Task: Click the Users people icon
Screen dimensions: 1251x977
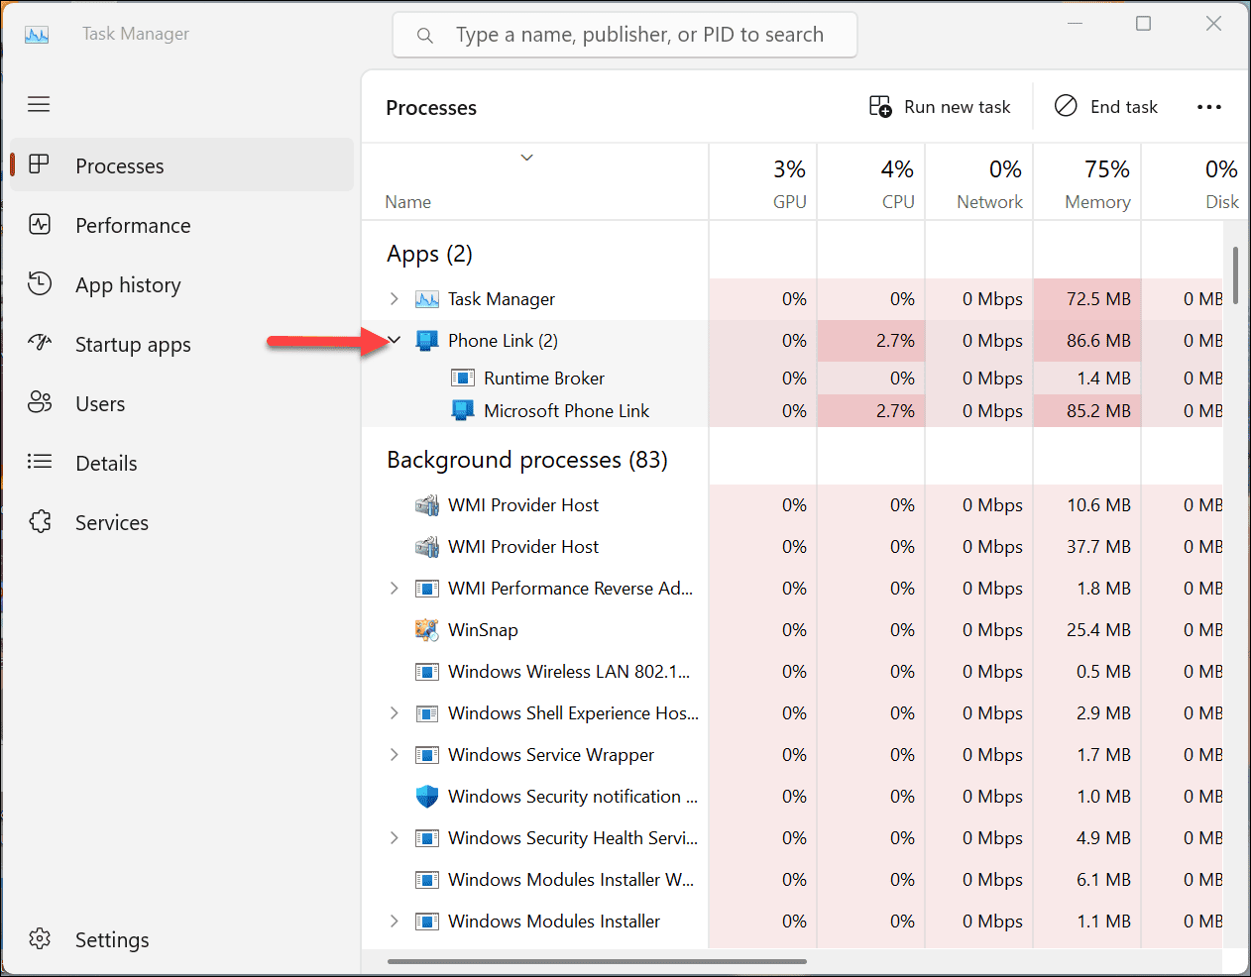Action: (40, 402)
